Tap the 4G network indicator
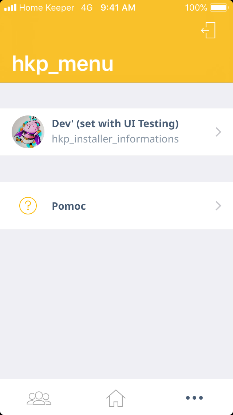The height and width of the screenshot is (415, 233). (87, 7)
